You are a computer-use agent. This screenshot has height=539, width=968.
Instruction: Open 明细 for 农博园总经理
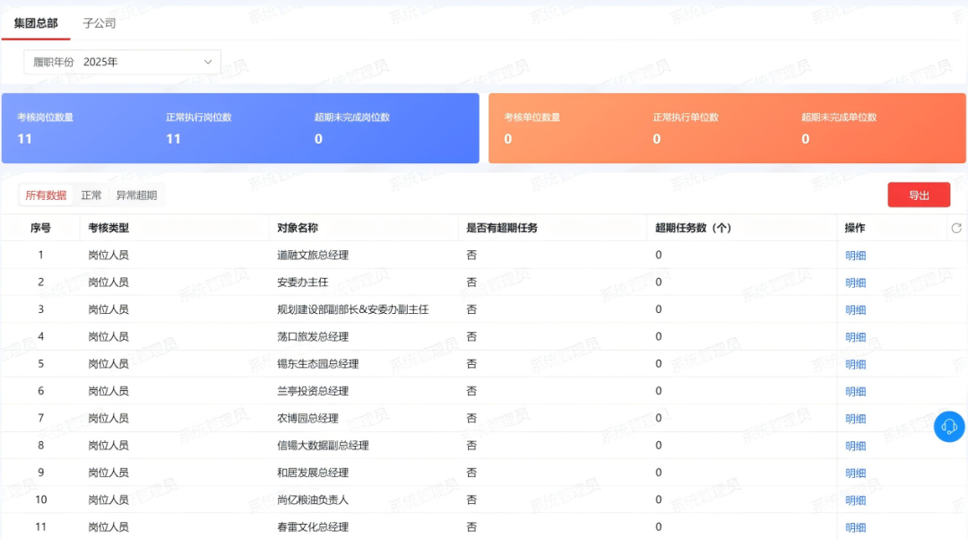[855, 419]
